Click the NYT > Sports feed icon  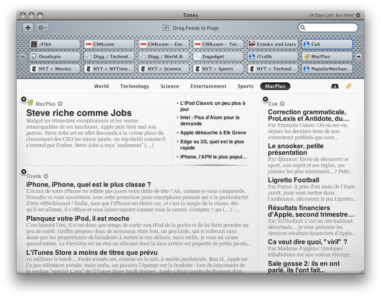coord(197,69)
